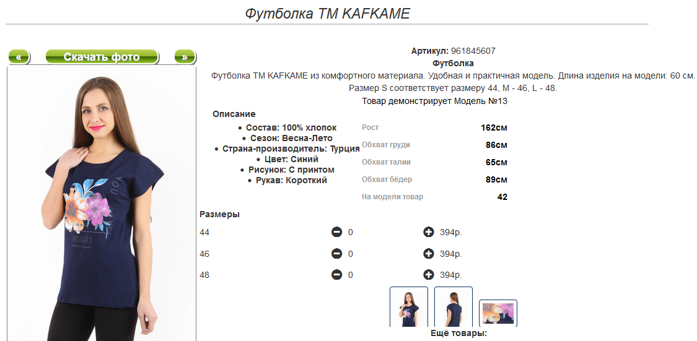Click the Обхват бёдер label
The height and width of the screenshot is (341, 697).
[387, 179]
